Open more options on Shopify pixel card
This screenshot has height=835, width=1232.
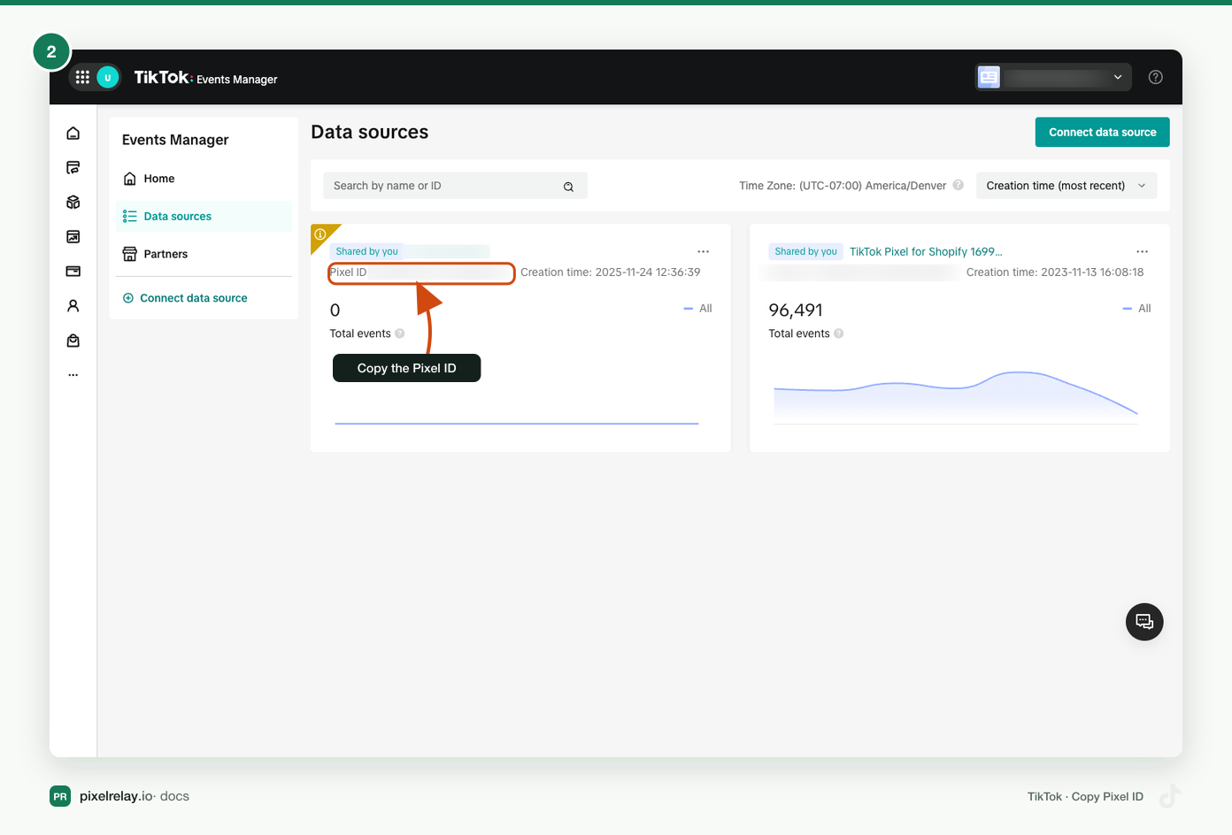click(1143, 252)
